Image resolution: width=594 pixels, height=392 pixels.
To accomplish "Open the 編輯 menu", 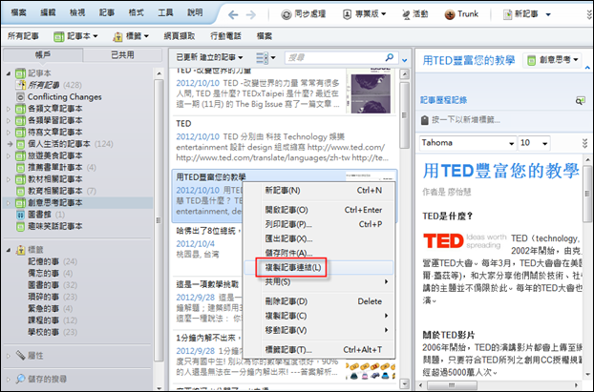I will 48,12.
